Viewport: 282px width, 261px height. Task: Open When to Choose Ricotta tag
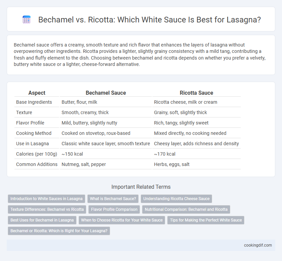click(122, 220)
